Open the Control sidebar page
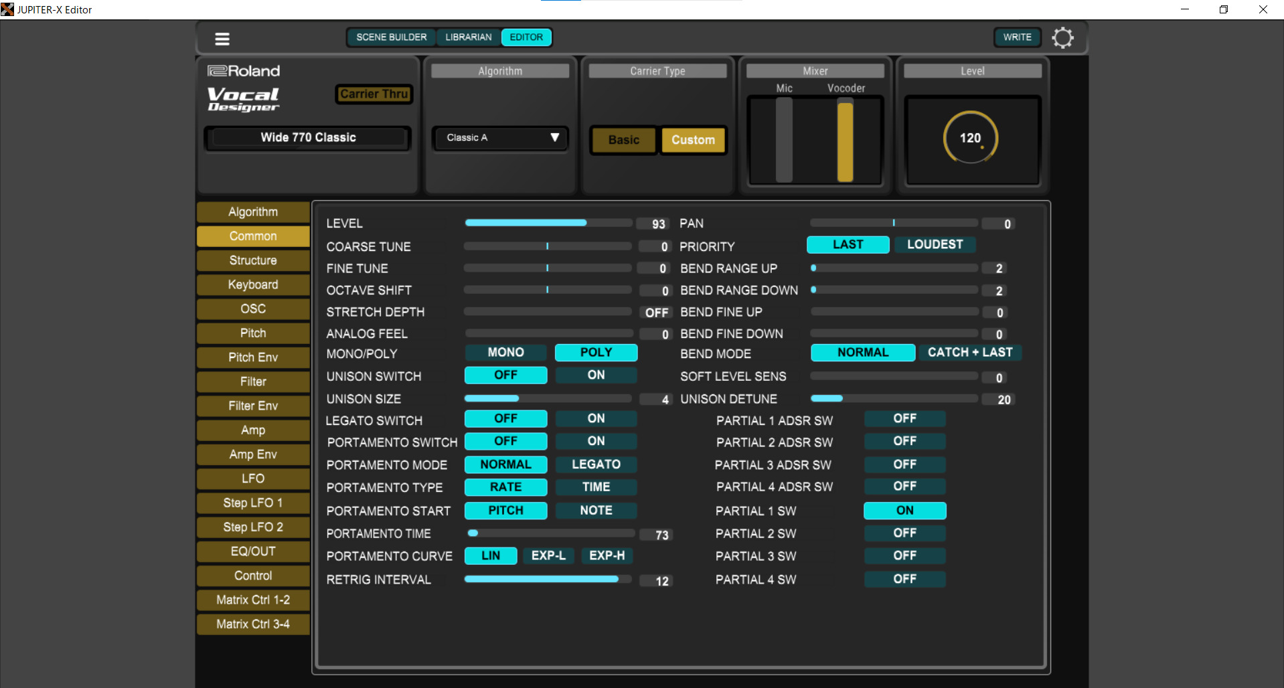 tap(253, 576)
